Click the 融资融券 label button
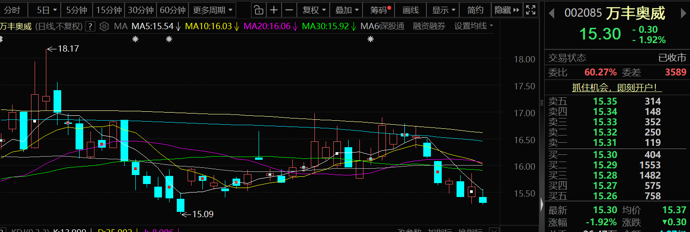This screenshot has height=232, width=690. point(429,26)
